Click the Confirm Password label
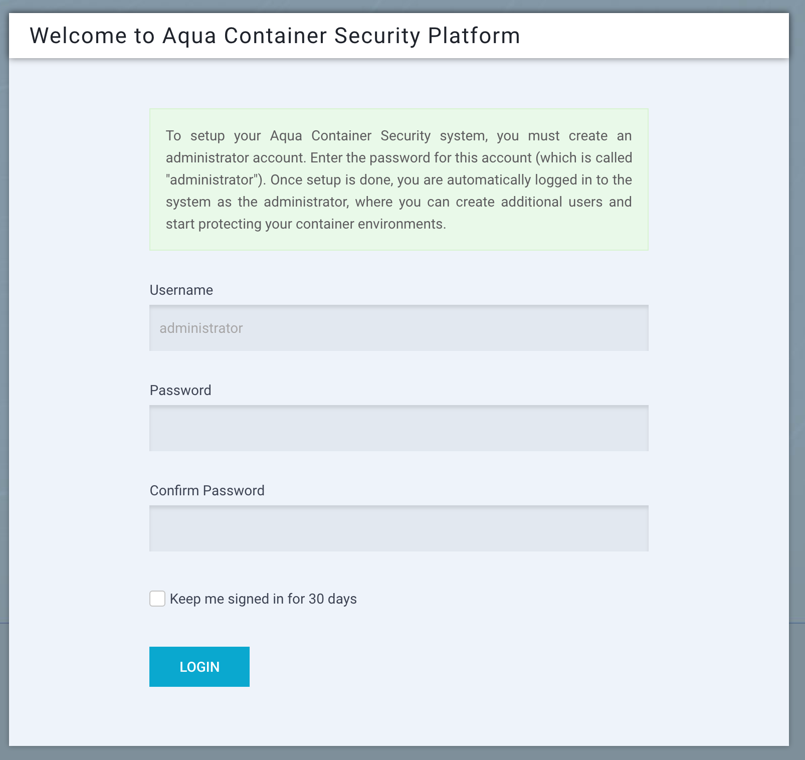The width and height of the screenshot is (805, 760). (x=207, y=490)
